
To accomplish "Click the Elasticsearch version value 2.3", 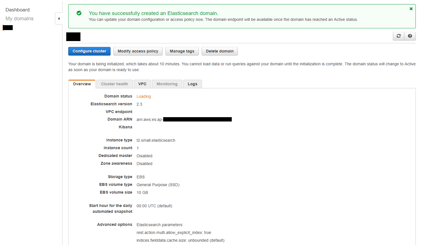I will [139, 104].
